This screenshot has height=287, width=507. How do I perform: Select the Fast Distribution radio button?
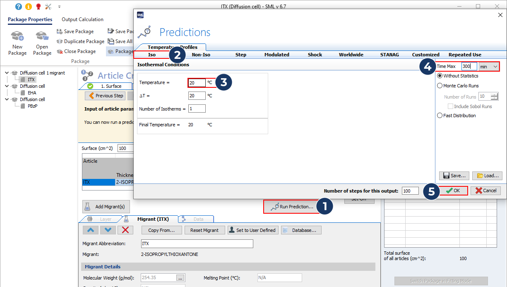440,116
